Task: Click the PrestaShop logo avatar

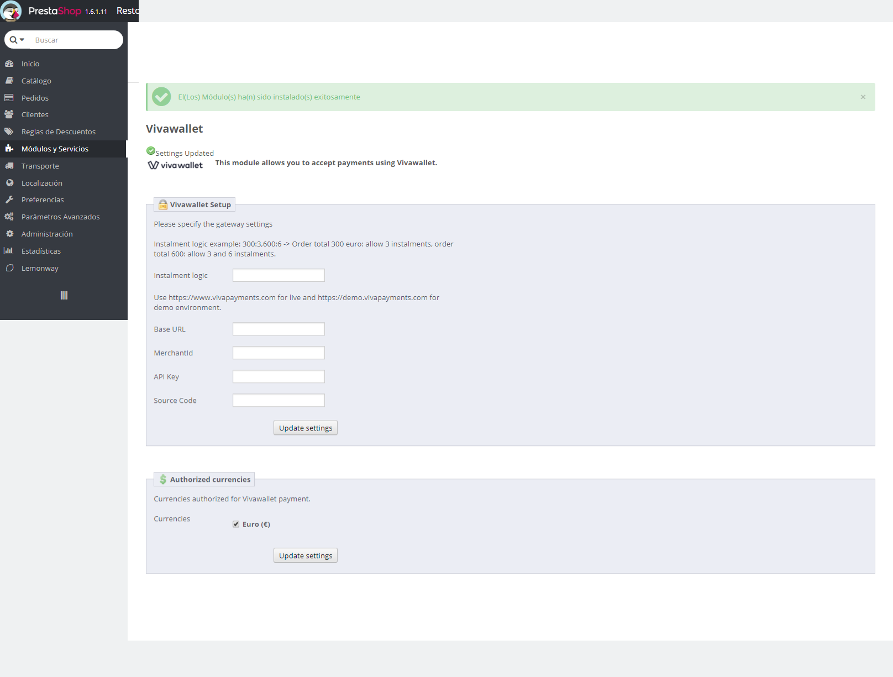Action: click(11, 11)
